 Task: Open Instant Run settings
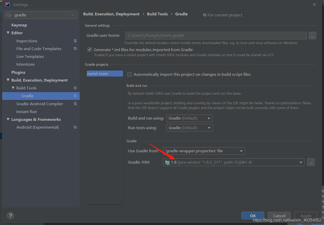26,111
